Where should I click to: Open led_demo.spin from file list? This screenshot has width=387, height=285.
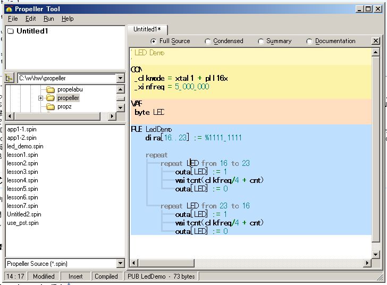point(25,146)
